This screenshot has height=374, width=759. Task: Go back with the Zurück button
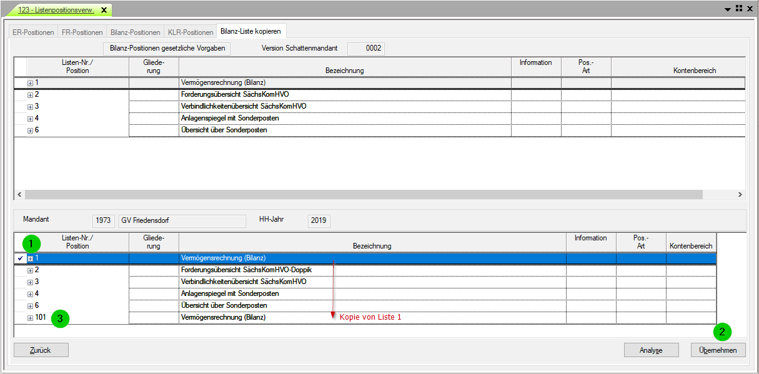pyautogui.click(x=41, y=350)
